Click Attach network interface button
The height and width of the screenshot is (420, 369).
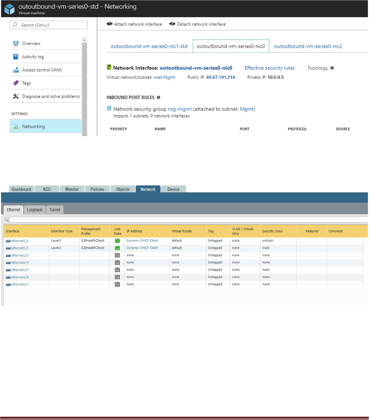coord(134,24)
